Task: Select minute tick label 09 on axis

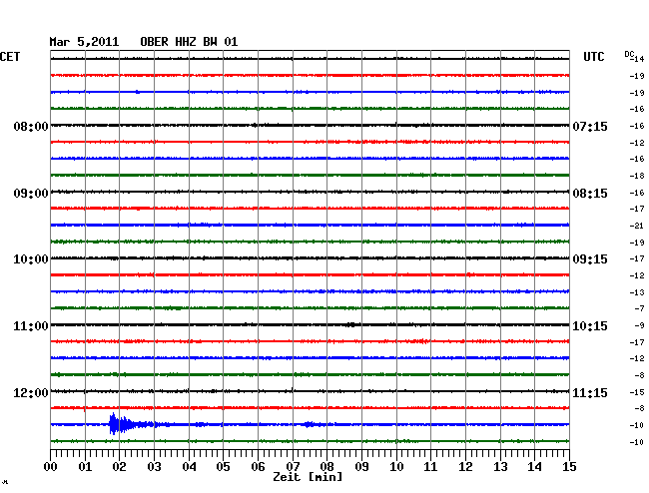Action: pos(361,466)
